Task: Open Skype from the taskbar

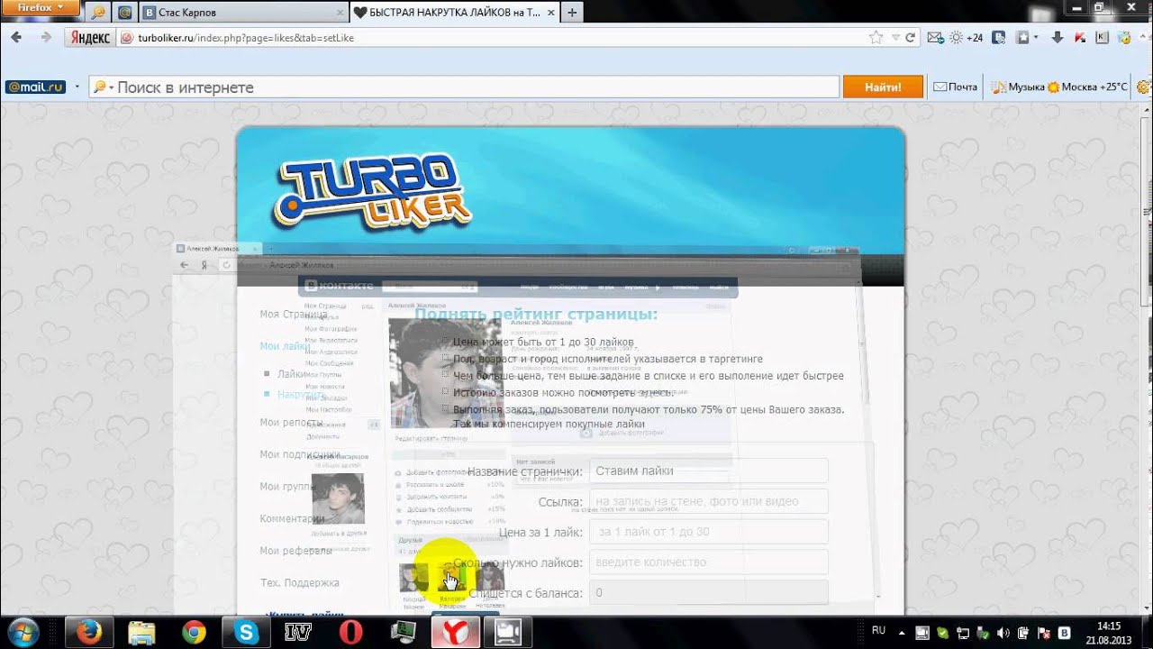Action: pos(246,632)
